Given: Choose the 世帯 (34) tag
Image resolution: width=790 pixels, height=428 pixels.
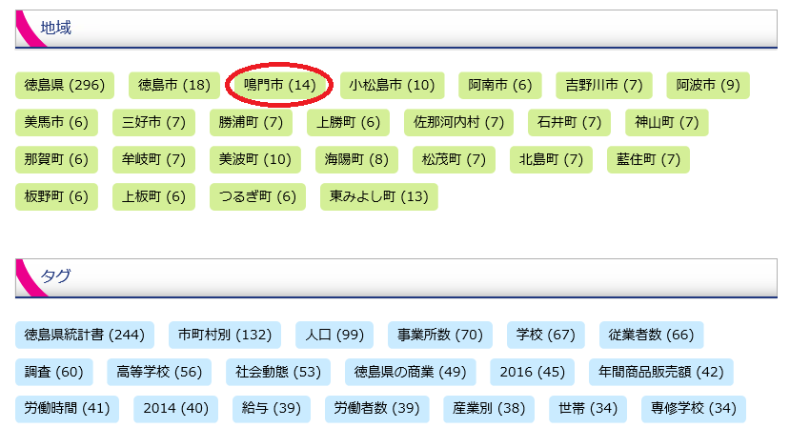Looking at the screenshot, I should pyautogui.click(x=588, y=409).
